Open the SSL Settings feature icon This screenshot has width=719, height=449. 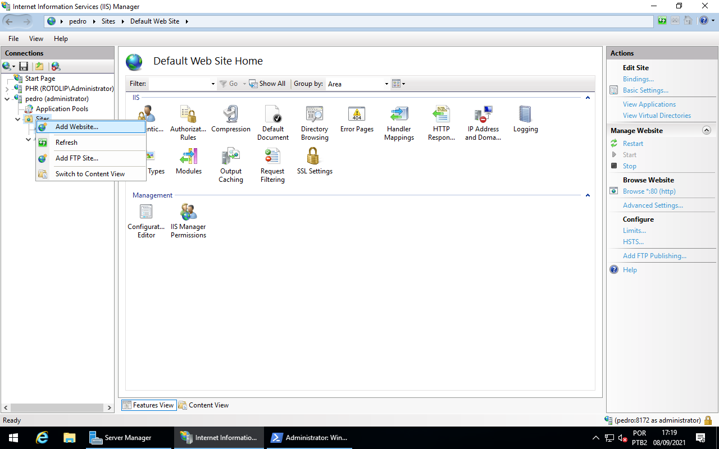(x=314, y=161)
